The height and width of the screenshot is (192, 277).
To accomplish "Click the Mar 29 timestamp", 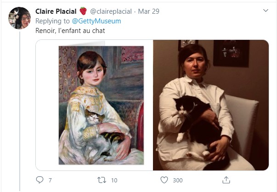I will 149,11.
